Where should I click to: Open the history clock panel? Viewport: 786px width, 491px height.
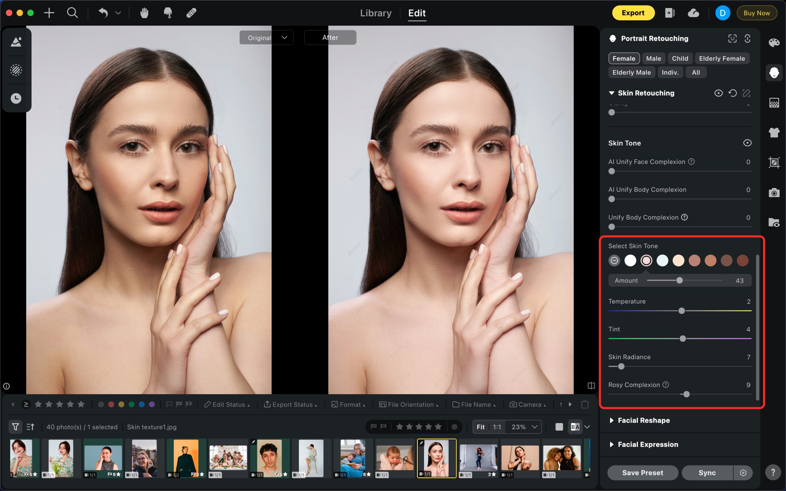[x=16, y=98]
